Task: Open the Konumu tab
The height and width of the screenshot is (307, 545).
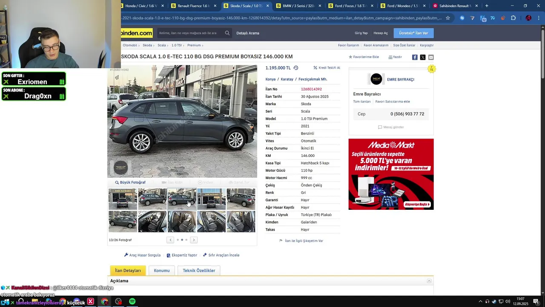Action: click(162, 270)
